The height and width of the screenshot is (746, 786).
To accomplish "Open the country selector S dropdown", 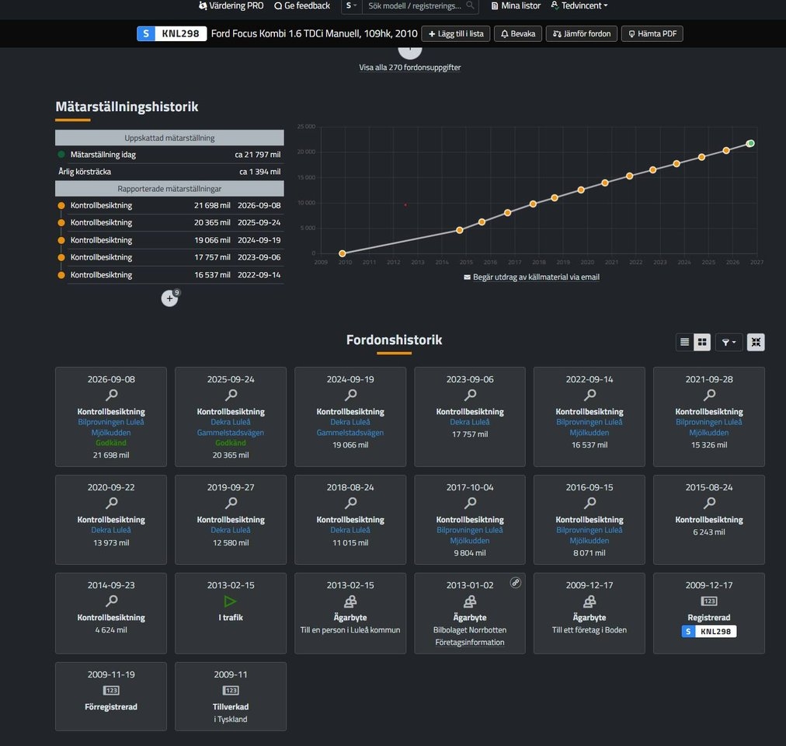I will click(x=351, y=5).
